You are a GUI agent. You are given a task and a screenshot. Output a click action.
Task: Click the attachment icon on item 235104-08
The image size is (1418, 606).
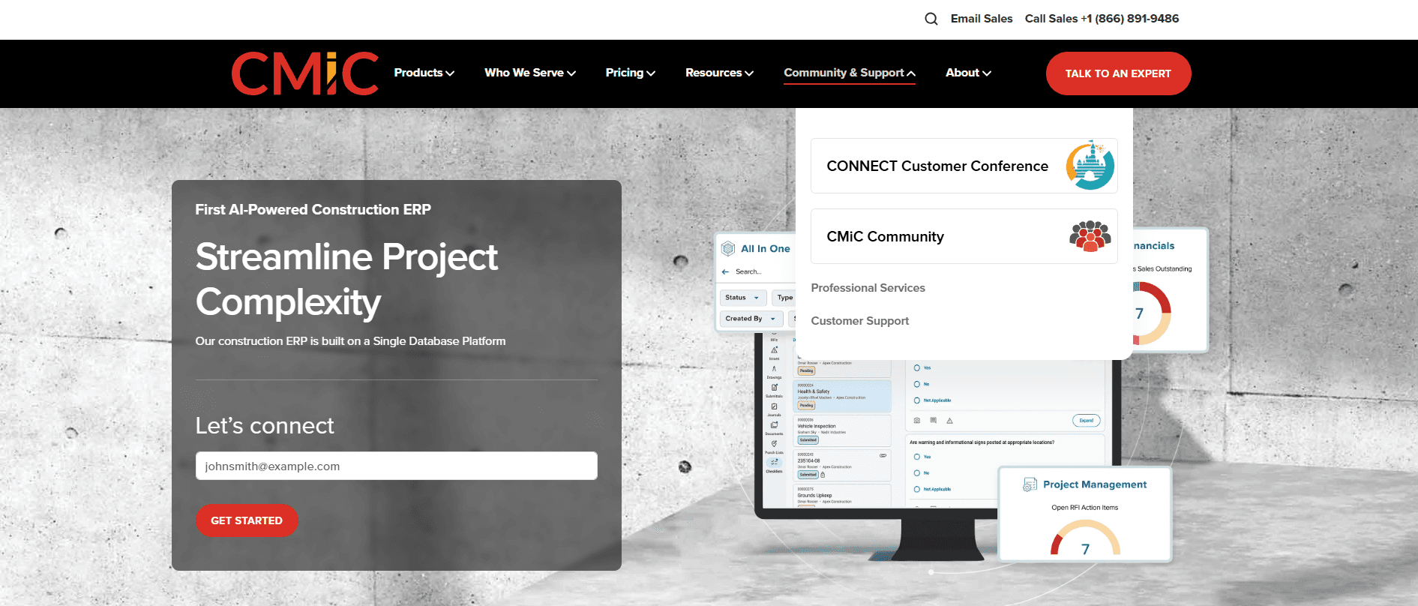coord(883,455)
